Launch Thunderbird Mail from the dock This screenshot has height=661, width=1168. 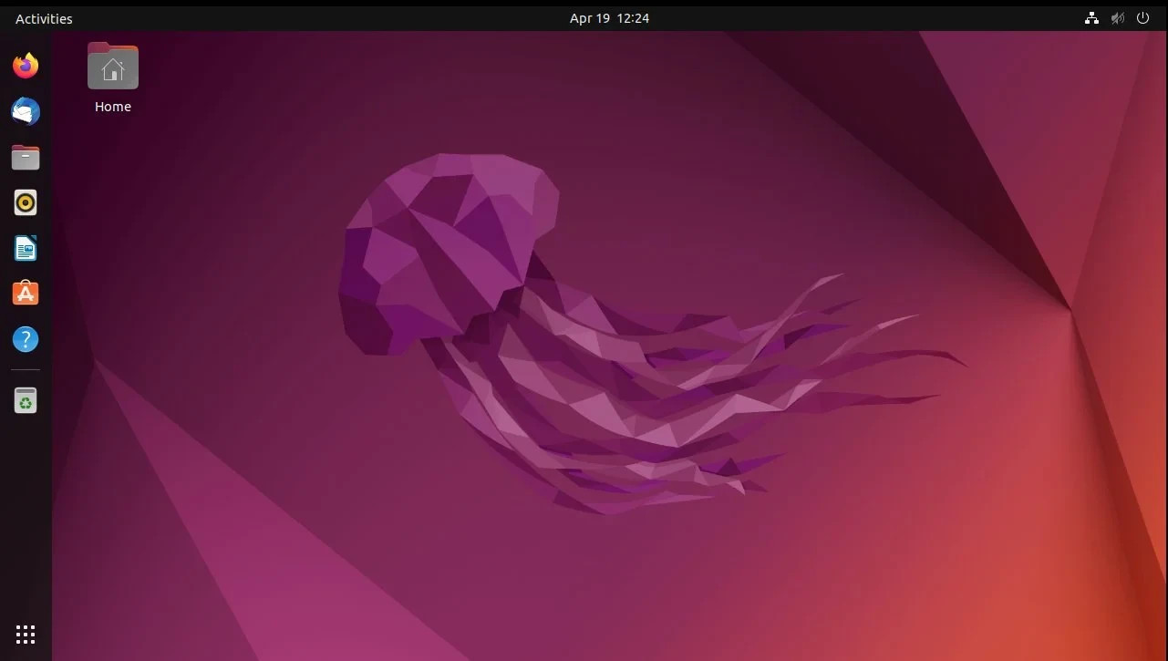26,111
